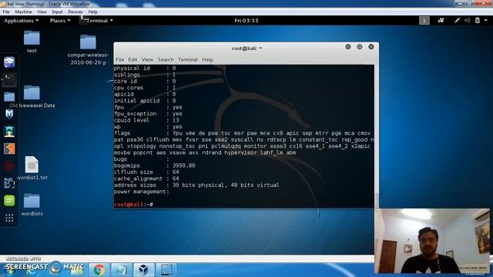This screenshot has width=493, height=277.
Task: Open VirtualBox File menu
Action: pyautogui.click(x=6, y=12)
